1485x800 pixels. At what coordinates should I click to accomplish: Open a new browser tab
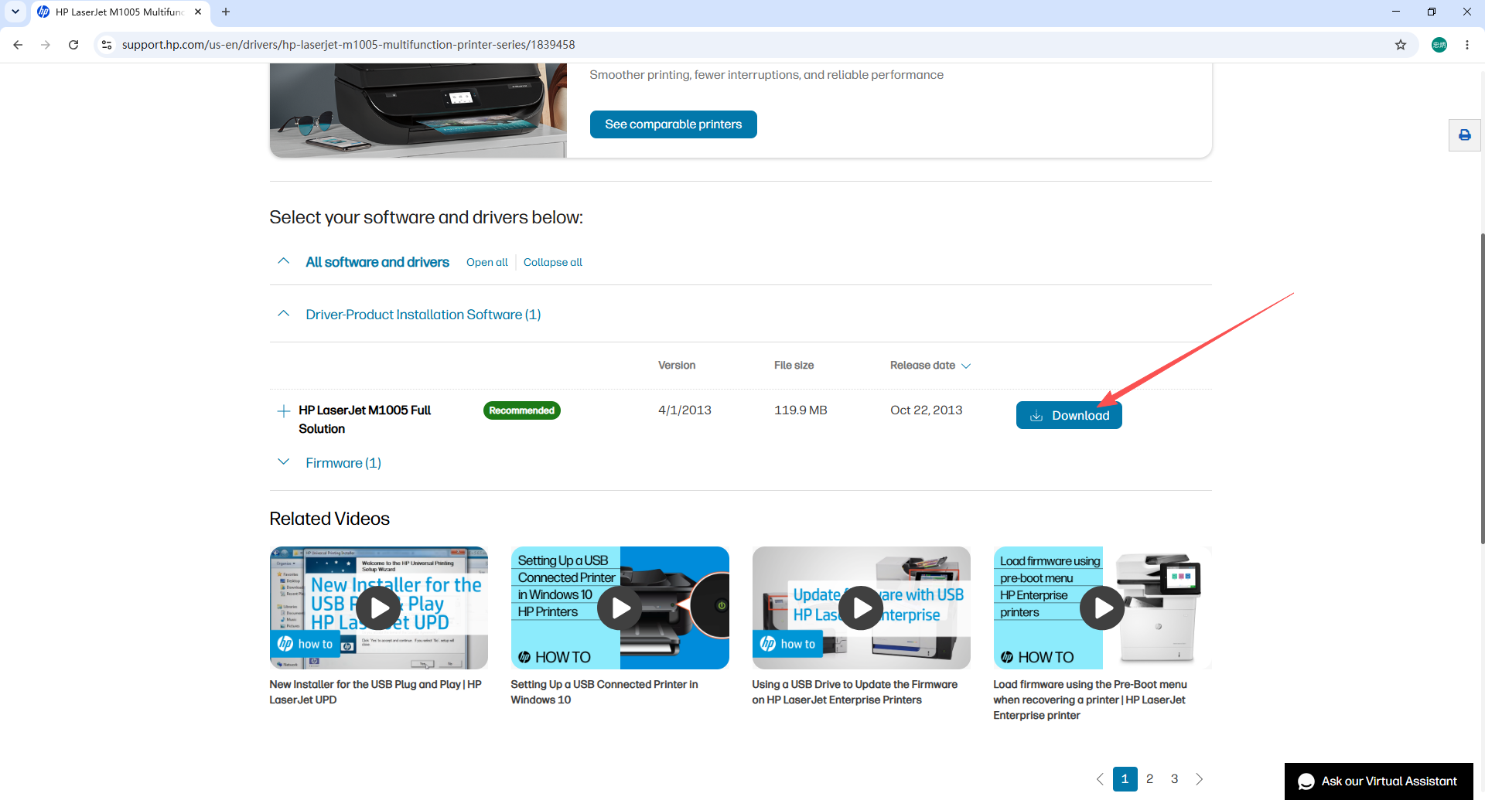(x=226, y=12)
